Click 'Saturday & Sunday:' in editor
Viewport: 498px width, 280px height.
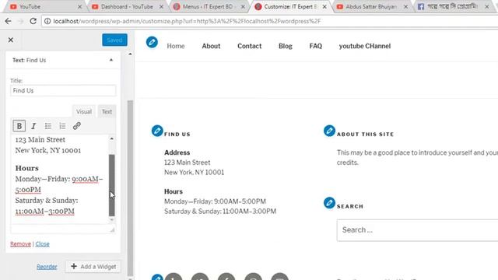click(x=47, y=201)
